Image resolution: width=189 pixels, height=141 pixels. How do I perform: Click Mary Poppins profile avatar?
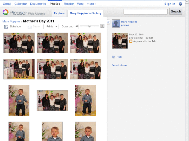click(x=116, y=24)
